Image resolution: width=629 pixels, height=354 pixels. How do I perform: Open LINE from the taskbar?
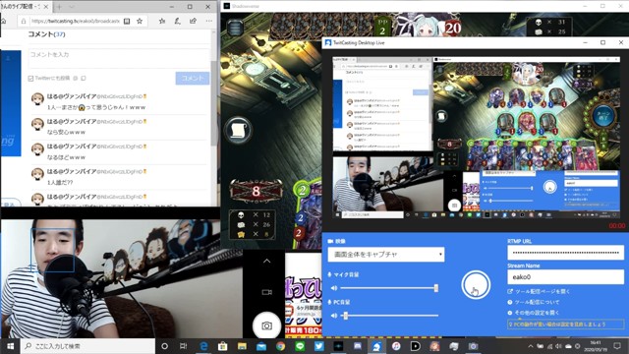[x=300, y=346]
